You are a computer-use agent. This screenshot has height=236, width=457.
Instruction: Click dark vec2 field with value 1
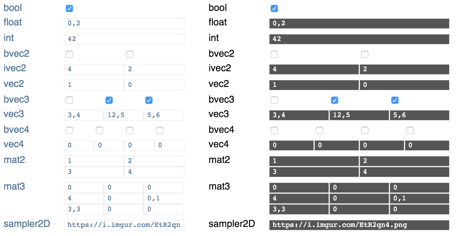pos(314,85)
